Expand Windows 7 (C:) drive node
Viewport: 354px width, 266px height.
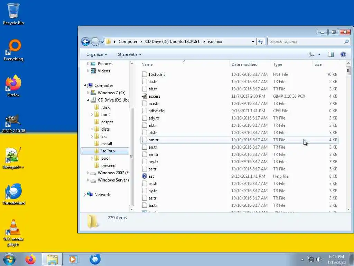[88, 93]
